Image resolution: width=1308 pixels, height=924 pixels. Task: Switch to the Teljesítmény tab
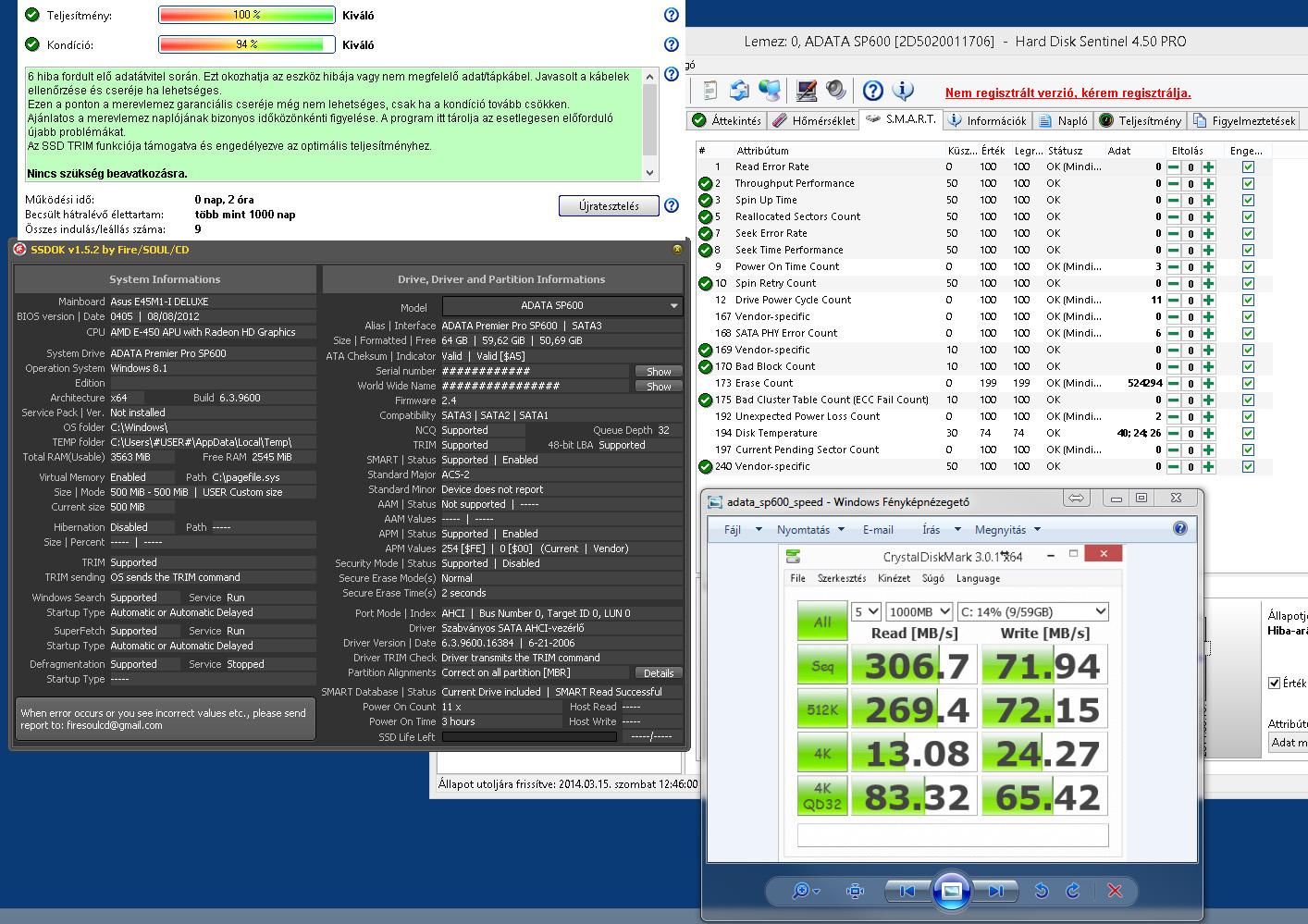tap(1141, 120)
